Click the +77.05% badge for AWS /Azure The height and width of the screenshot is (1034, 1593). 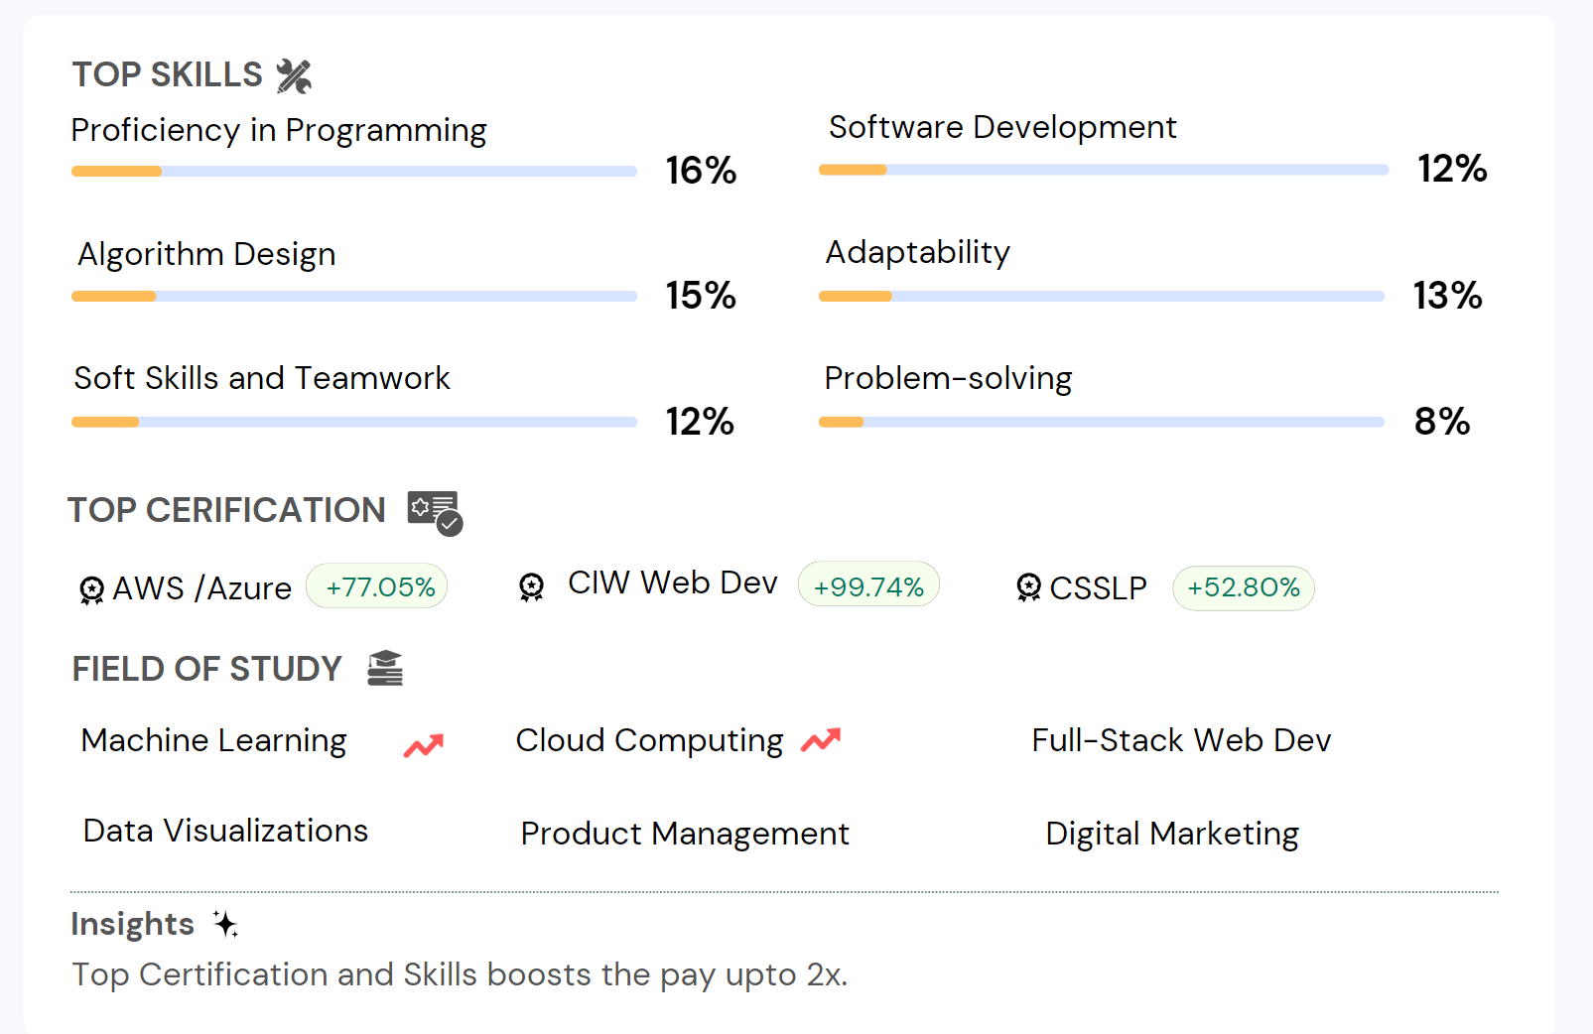377,586
